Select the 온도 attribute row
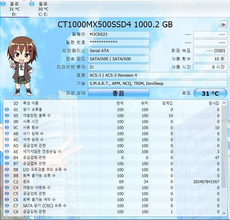 [112, 181]
